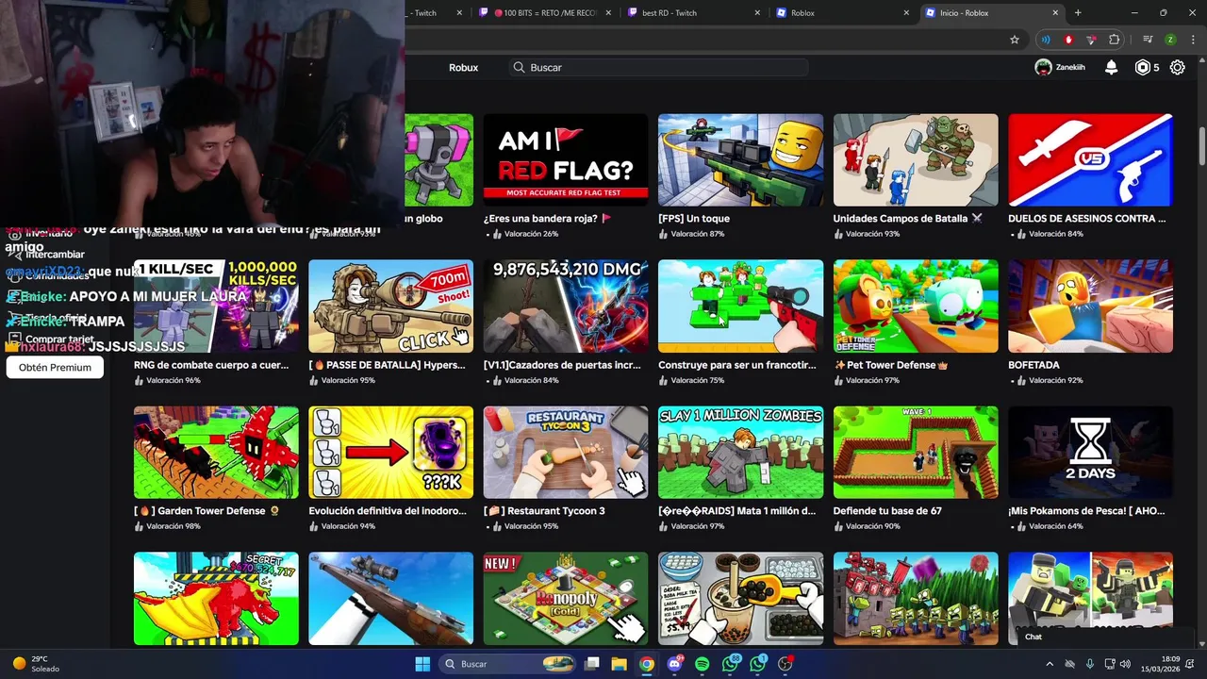Select the 'Inicio - Roblox' tab
The height and width of the screenshot is (679, 1207).
[990, 12]
